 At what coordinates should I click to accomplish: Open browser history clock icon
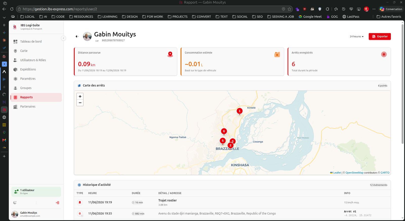pyautogui.click(x=343, y=9)
